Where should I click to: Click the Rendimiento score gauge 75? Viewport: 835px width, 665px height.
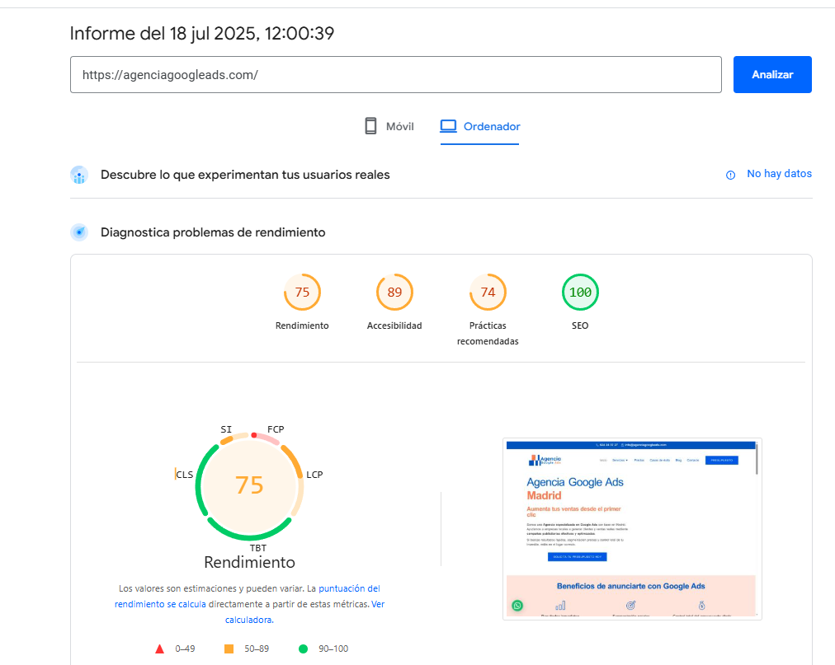click(x=302, y=293)
